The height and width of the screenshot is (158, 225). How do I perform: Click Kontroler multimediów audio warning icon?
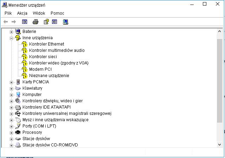(x=25, y=50)
